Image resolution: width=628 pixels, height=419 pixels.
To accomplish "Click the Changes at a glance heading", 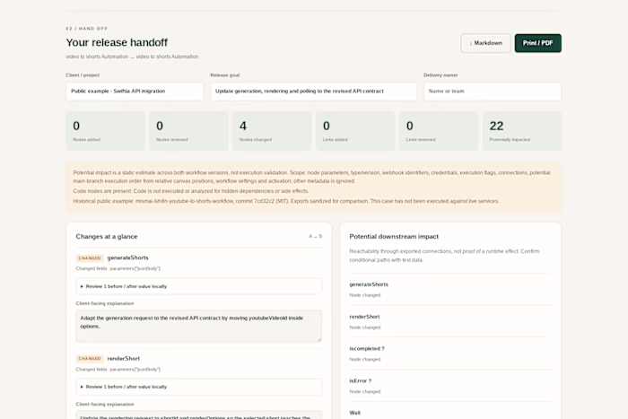I will [x=107, y=236].
